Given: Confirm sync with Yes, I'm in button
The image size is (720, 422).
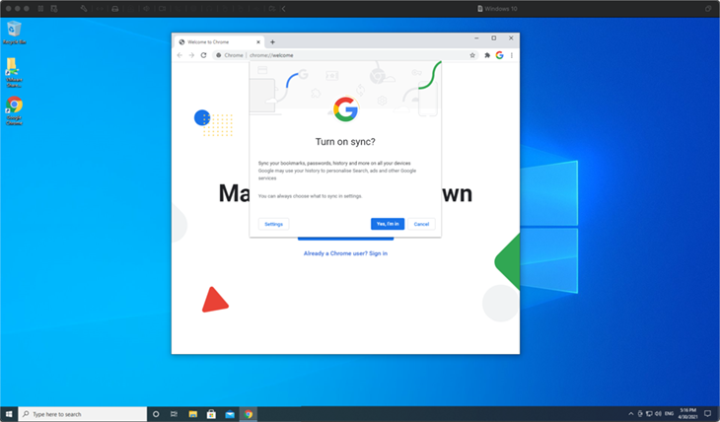Looking at the screenshot, I should 388,224.
